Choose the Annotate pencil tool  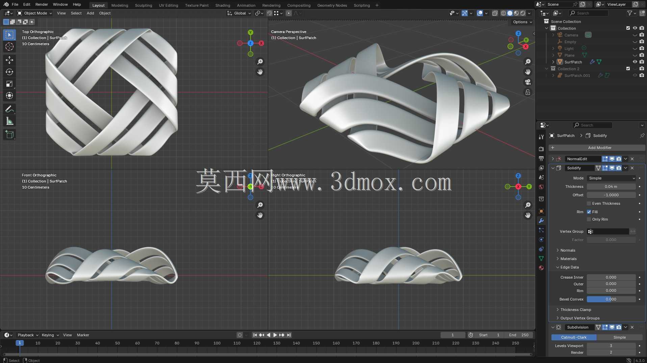[x=9, y=109]
